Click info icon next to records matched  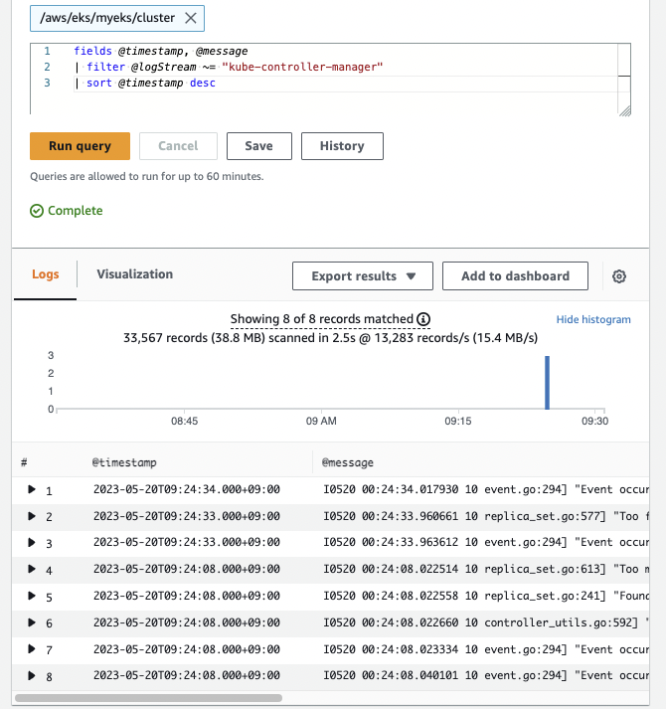(423, 319)
